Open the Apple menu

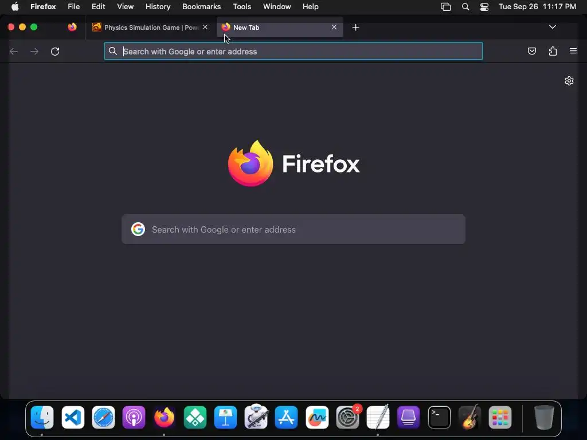[x=15, y=6]
